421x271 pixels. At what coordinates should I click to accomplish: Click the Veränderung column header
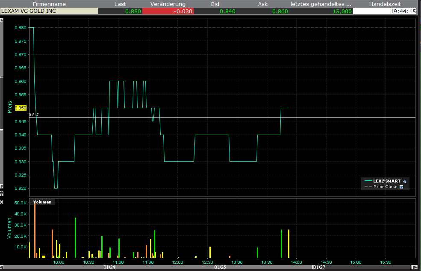click(x=168, y=4)
